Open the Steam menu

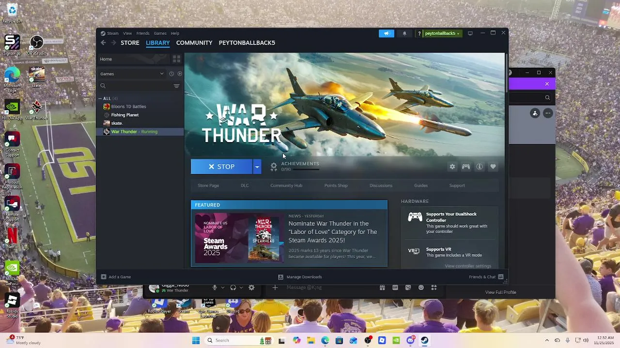(113, 33)
